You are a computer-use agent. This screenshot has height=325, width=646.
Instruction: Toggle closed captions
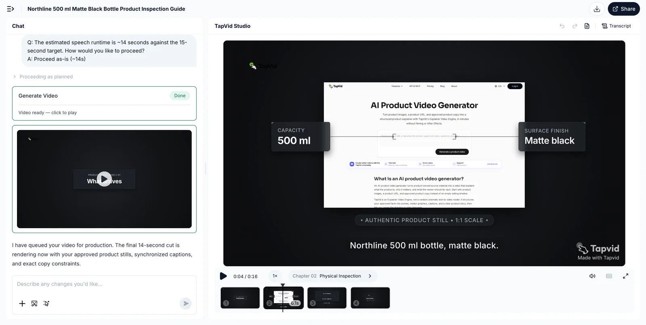(609, 276)
